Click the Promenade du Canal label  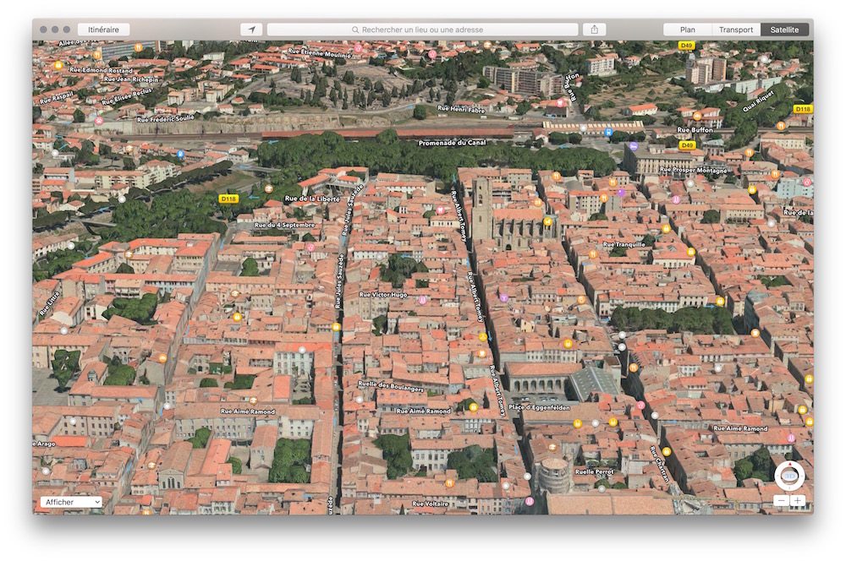point(452,143)
